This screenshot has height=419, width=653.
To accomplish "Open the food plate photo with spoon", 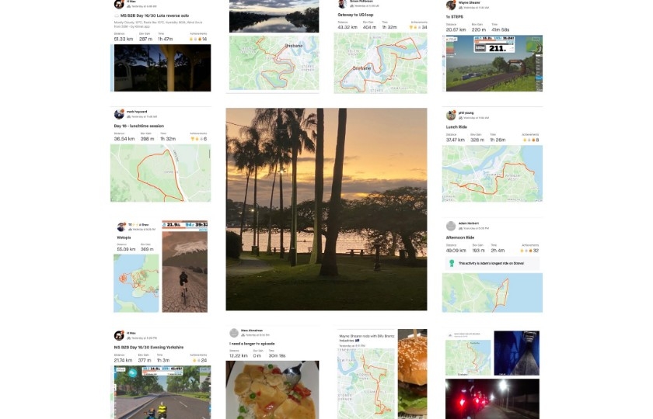I will click(272, 390).
